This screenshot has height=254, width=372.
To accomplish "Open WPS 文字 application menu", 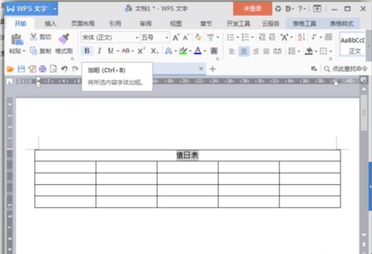I will (31, 9).
